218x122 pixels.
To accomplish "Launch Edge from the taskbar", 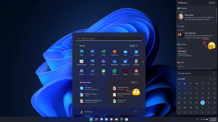I will pos(122,119).
